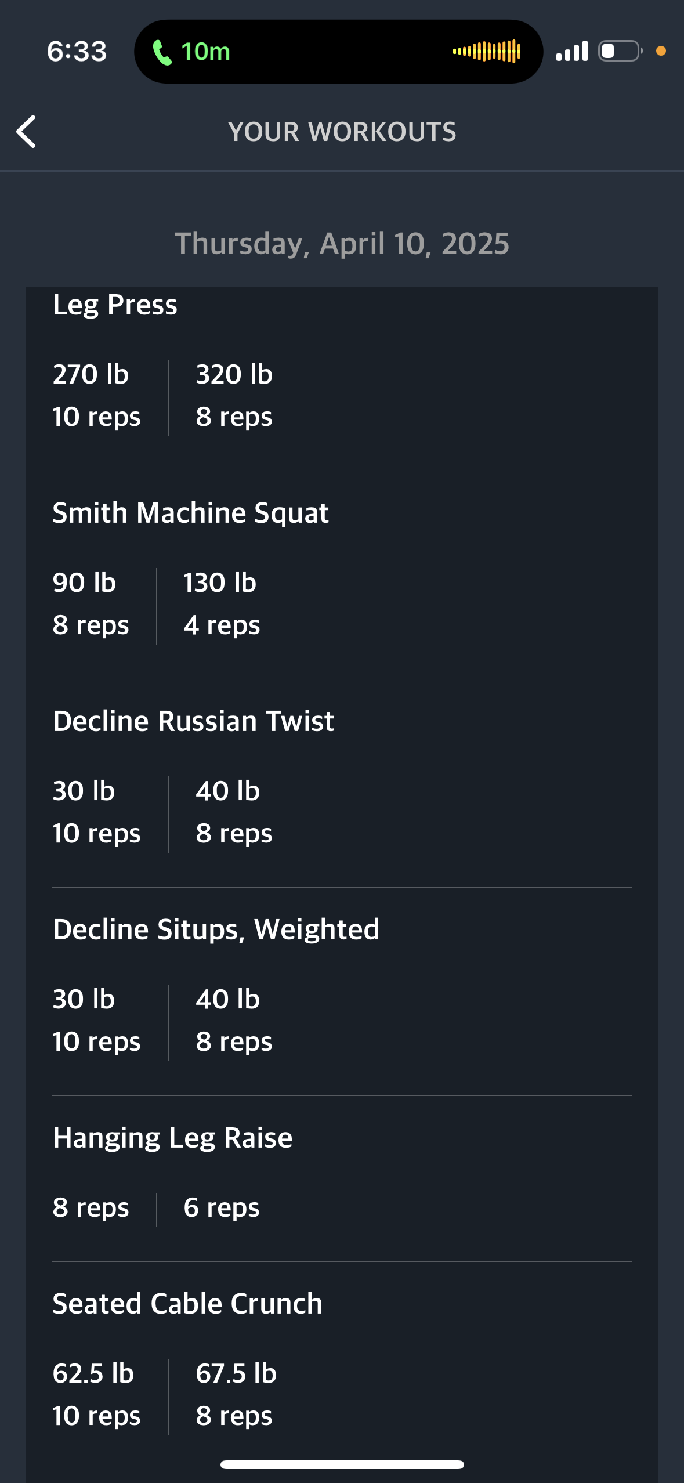684x1483 pixels.
Task: Tap the back arrow chevron
Action: 27,132
